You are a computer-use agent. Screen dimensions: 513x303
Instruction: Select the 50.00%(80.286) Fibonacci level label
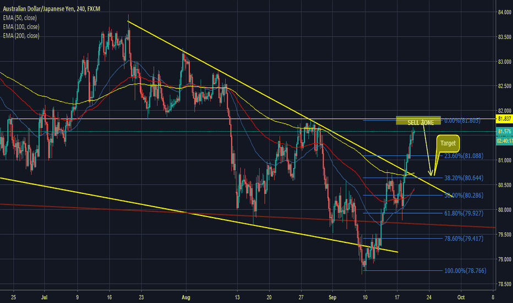tap(463, 195)
